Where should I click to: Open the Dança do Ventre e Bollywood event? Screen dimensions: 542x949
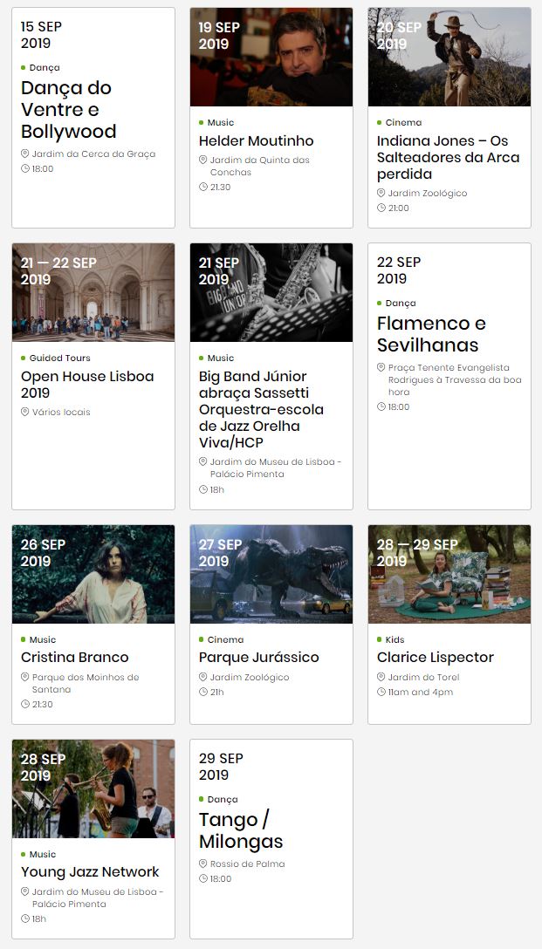pyautogui.click(x=68, y=110)
